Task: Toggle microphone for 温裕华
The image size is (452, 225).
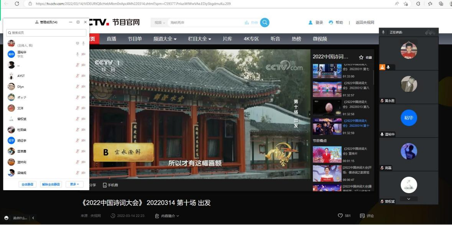Action: click(77, 54)
